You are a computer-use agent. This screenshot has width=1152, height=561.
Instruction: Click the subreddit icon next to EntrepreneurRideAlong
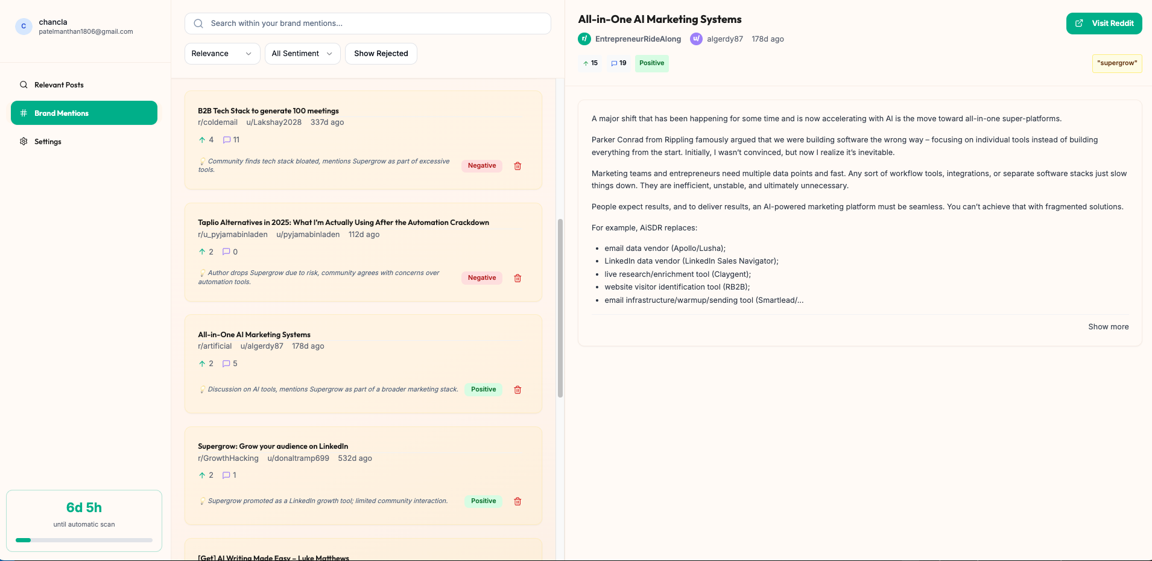584,39
